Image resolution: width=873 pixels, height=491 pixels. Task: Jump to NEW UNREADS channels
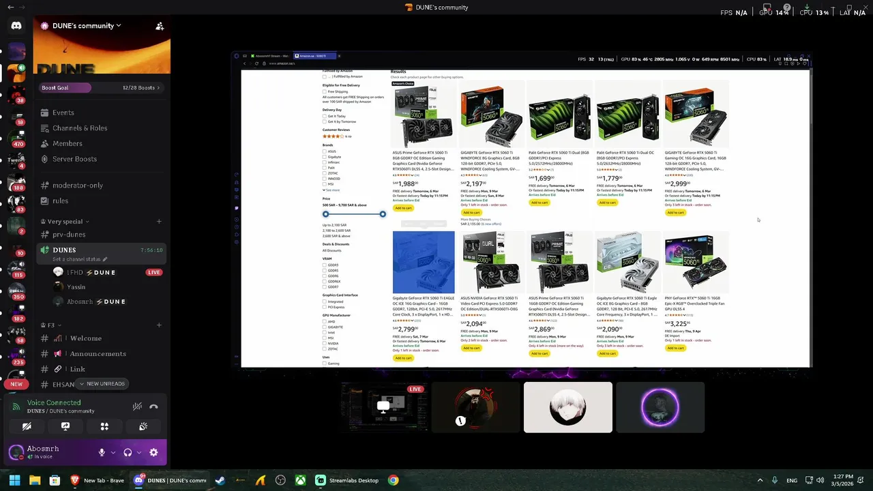tap(102, 384)
